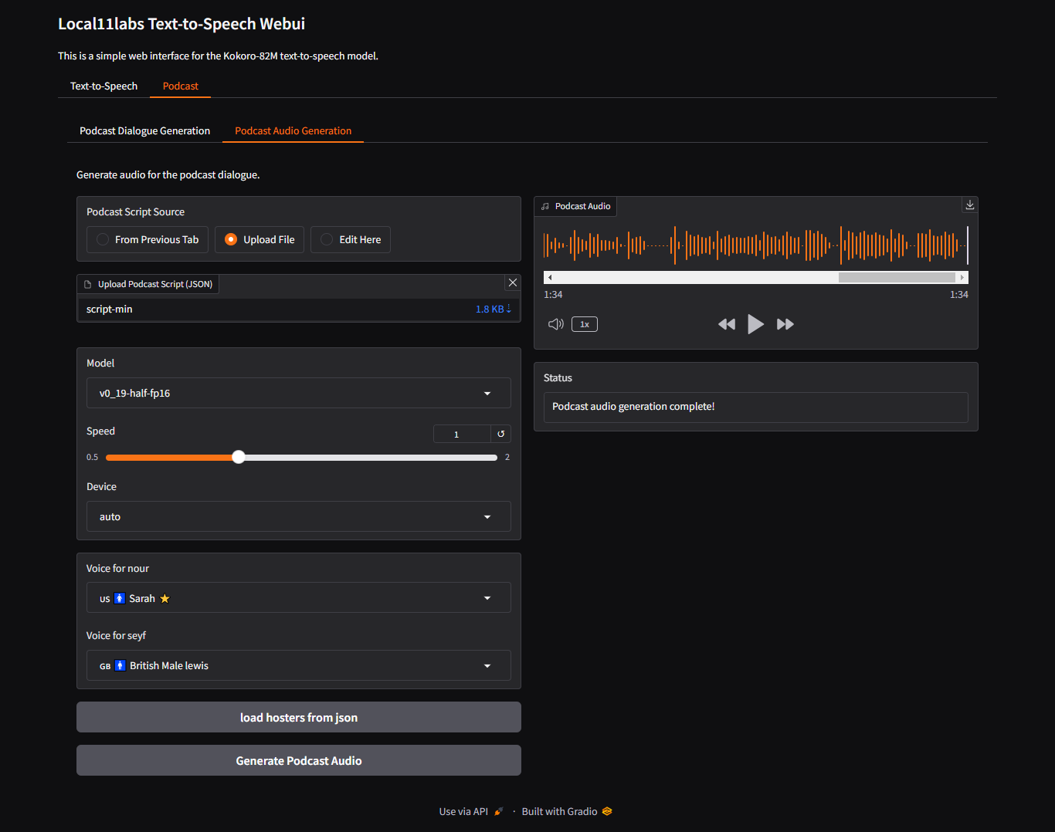
Task: Download the generated podcast audio
Action: click(x=970, y=205)
